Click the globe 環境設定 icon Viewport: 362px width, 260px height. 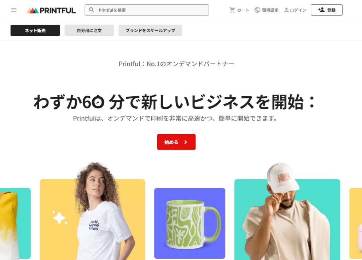257,10
